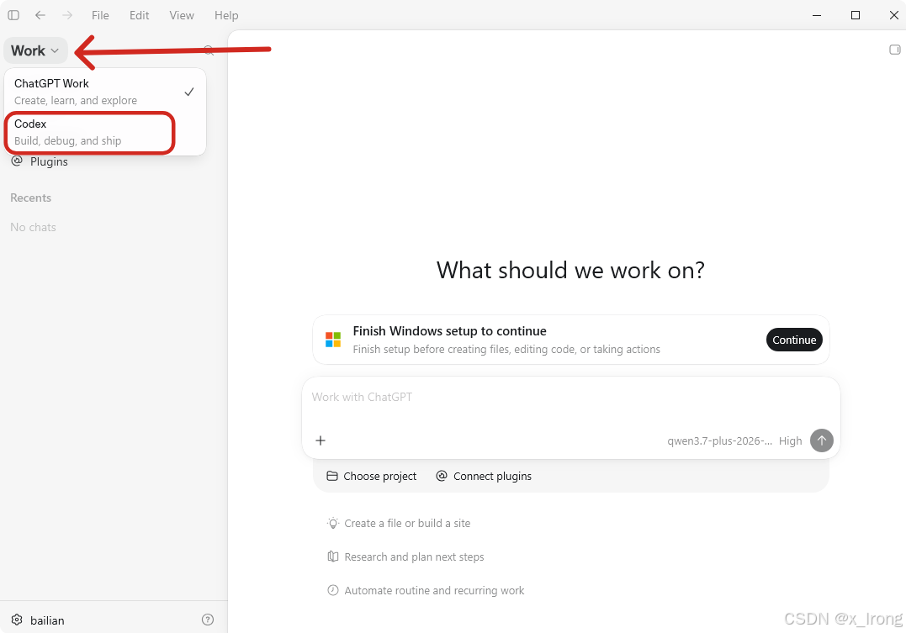The width and height of the screenshot is (906, 633).
Task: Click Connect plugins
Action: [x=484, y=476]
